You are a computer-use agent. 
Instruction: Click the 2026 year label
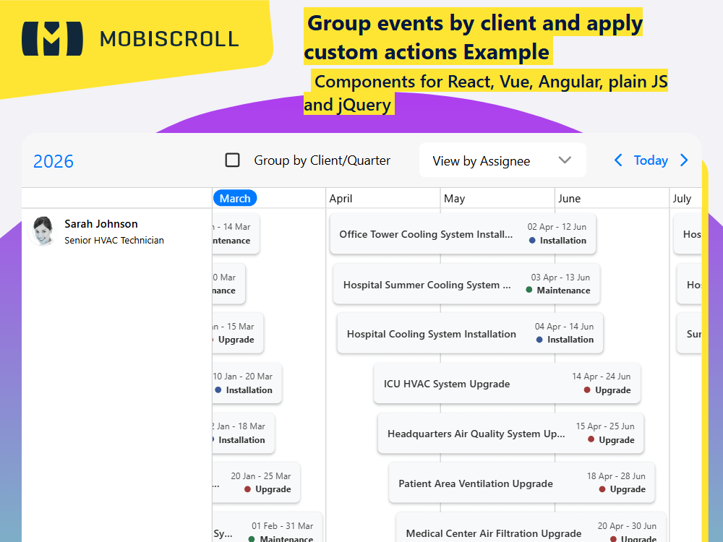click(53, 162)
